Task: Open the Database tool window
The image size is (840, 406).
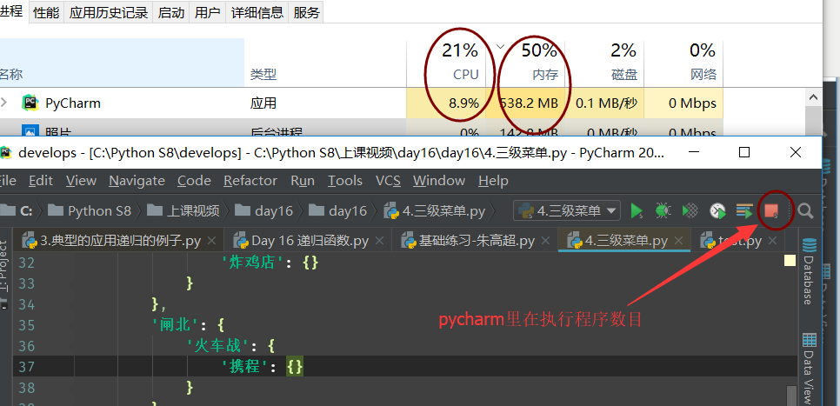Action: coord(809,272)
